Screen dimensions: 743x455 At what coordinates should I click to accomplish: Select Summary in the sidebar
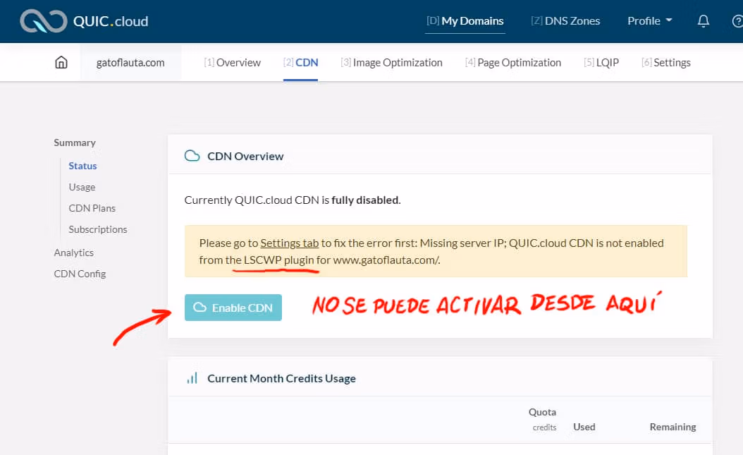coord(75,142)
